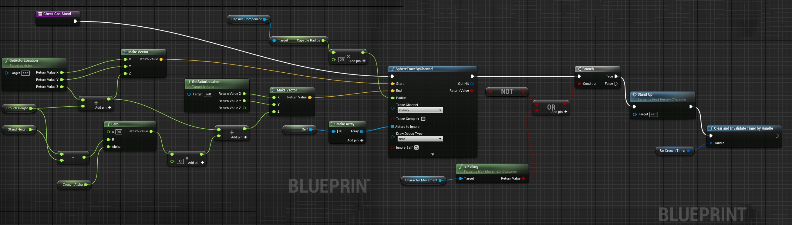
Task: Click the Clear and Invalidate Timer exec output pin
Action: [777, 136]
